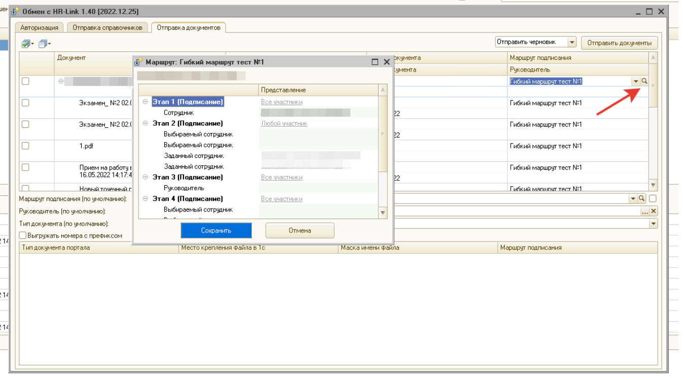Screen dimensions: 684x377
Task: Switch to the Авторизация tab
Action: [x=40, y=28]
